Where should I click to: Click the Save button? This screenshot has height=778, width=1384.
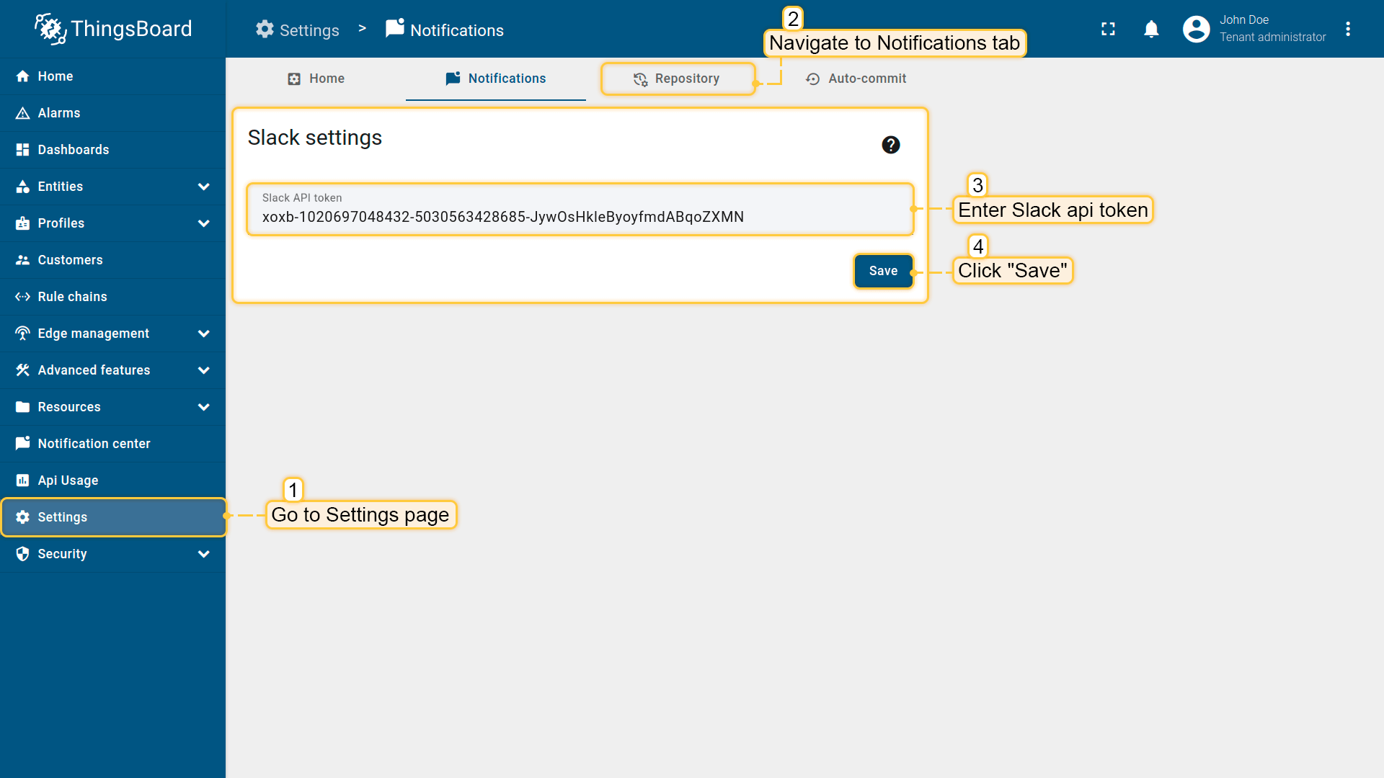[883, 271]
